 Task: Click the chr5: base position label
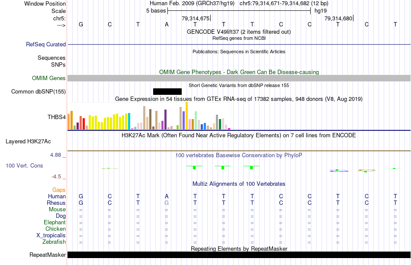coord(59,18)
